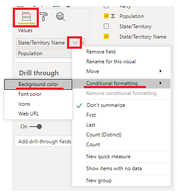
Task: Click the Add drill-through fields box
Action: (44, 141)
